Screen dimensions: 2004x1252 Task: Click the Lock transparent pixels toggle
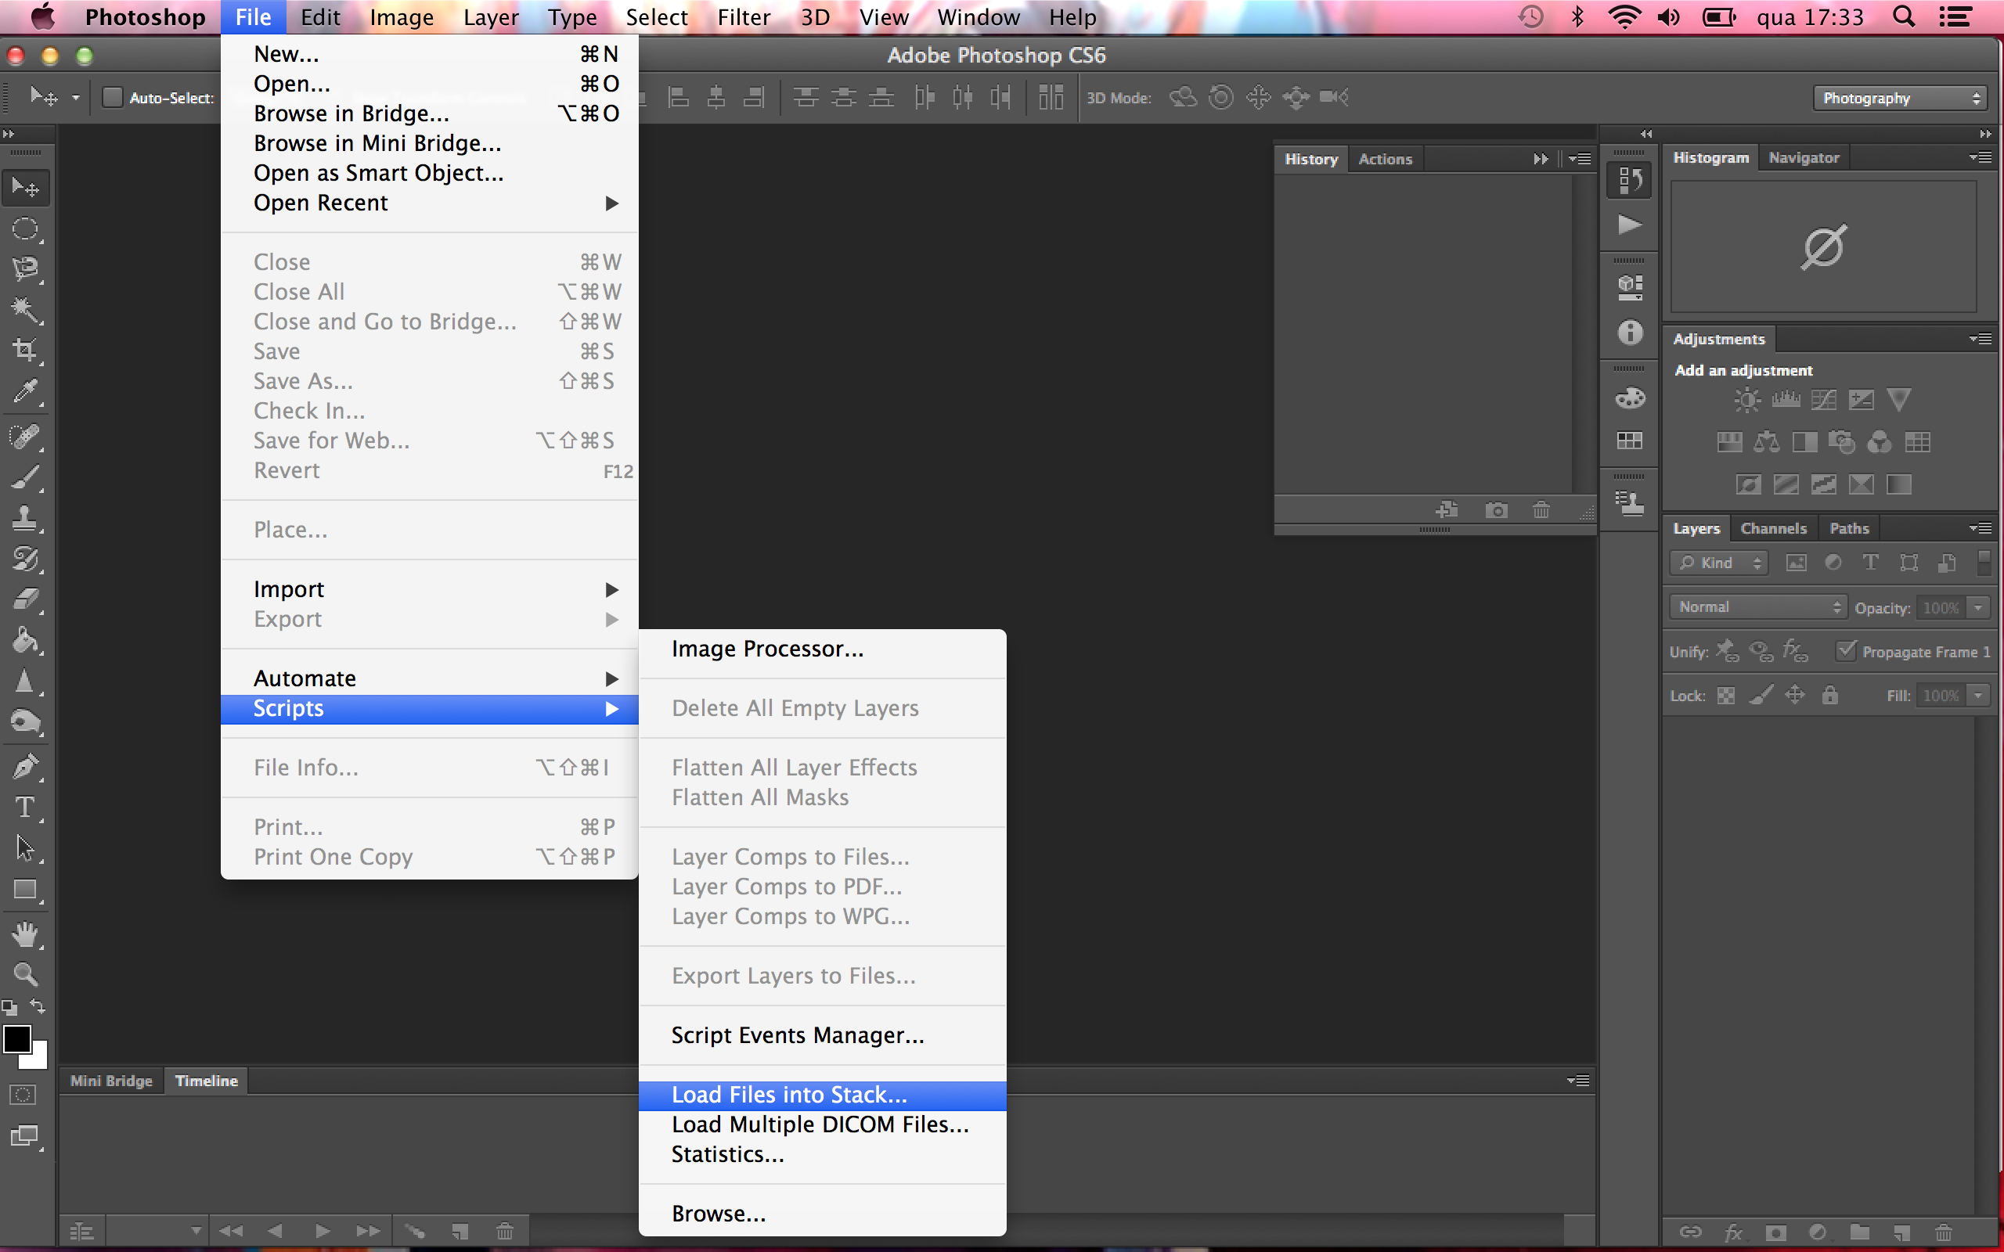pyautogui.click(x=1727, y=696)
